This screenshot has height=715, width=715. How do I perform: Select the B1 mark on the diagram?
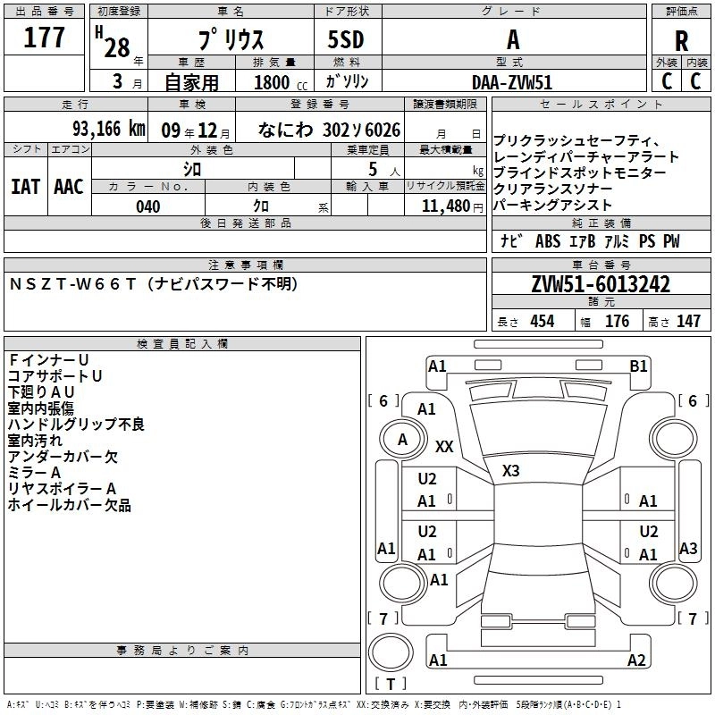click(x=638, y=366)
